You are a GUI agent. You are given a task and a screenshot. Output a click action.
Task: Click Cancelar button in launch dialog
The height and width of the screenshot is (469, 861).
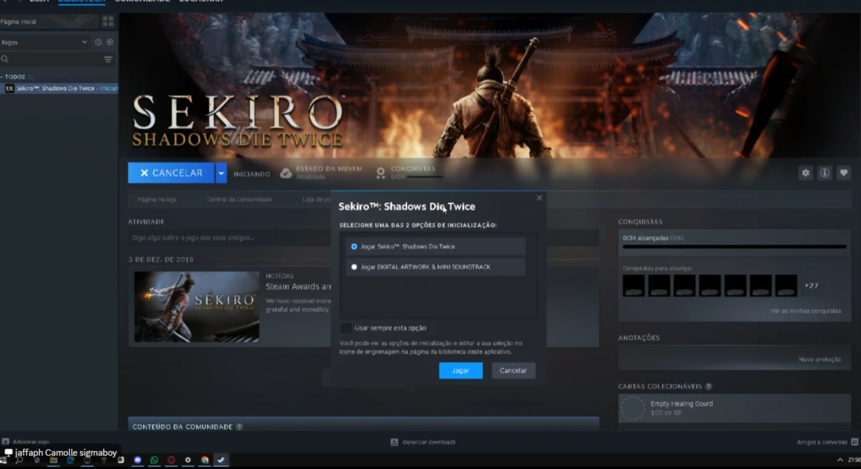pos(513,371)
